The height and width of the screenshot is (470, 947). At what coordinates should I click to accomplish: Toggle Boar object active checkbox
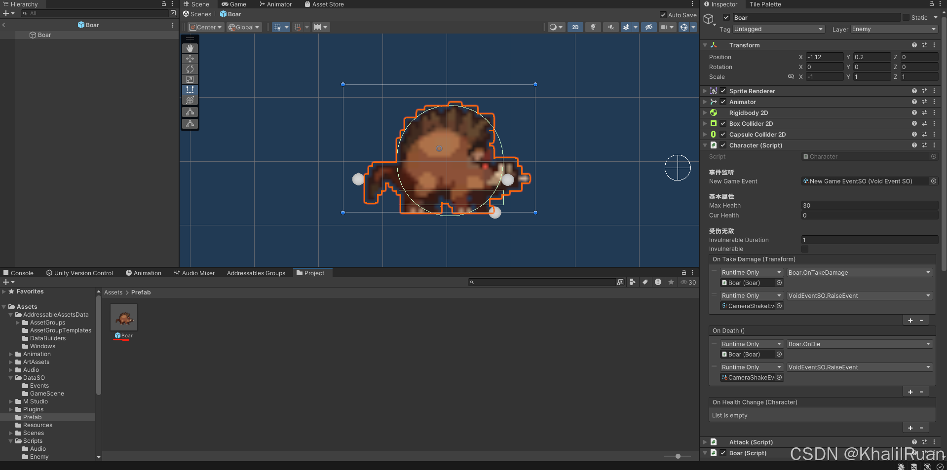click(x=726, y=17)
